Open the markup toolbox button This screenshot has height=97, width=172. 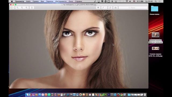(x=116, y=8)
